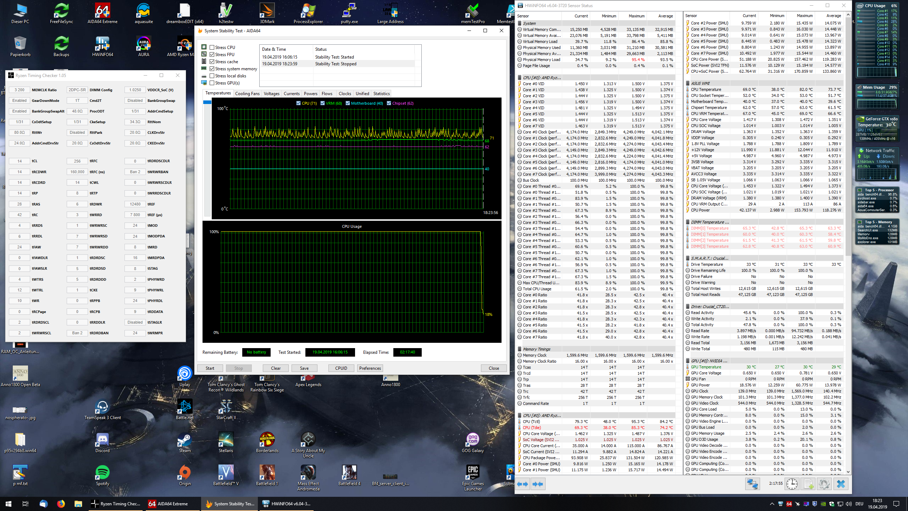
Task: Open HWiNFO sensor settings gear icon
Action: pyautogui.click(x=824, y=484)
